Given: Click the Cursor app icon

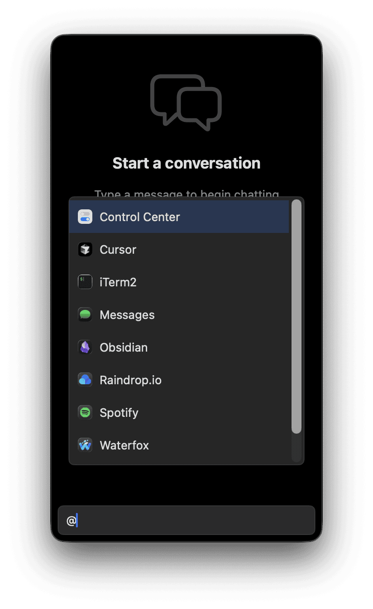Looking at the screenshot, I should [x=85, y=249].
